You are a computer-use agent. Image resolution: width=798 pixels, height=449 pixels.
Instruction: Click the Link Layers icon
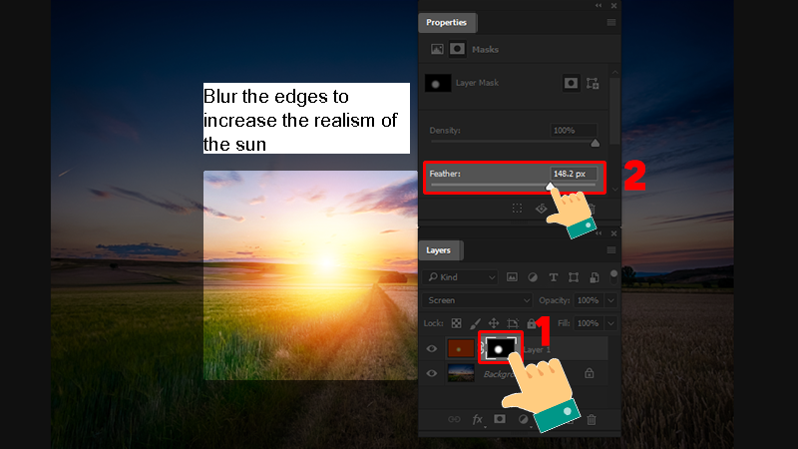[x=454, y=419]
